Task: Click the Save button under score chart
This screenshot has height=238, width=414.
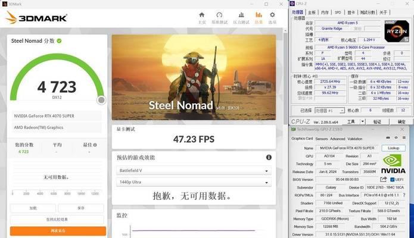Action: coord(81,208)
